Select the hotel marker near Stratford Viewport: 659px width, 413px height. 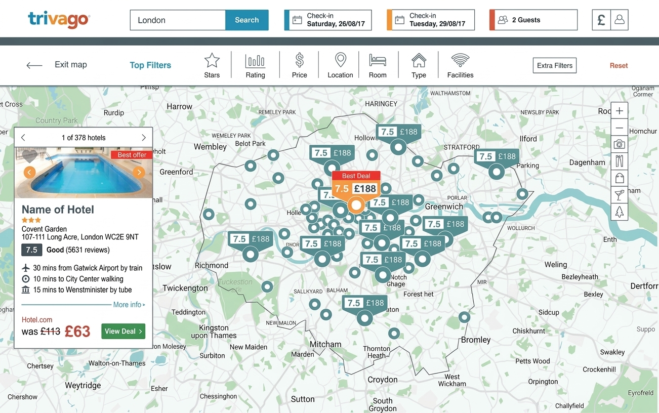coord(497,163)
